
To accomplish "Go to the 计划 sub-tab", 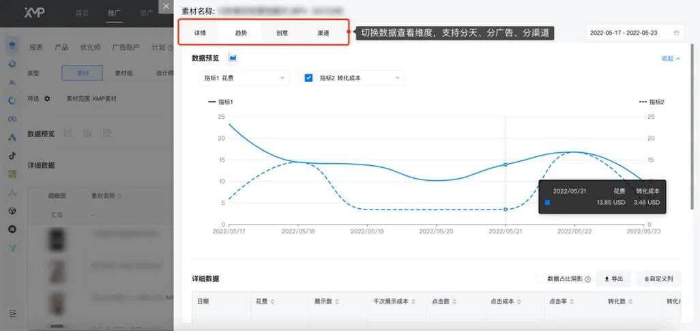I will pos(158,47).
